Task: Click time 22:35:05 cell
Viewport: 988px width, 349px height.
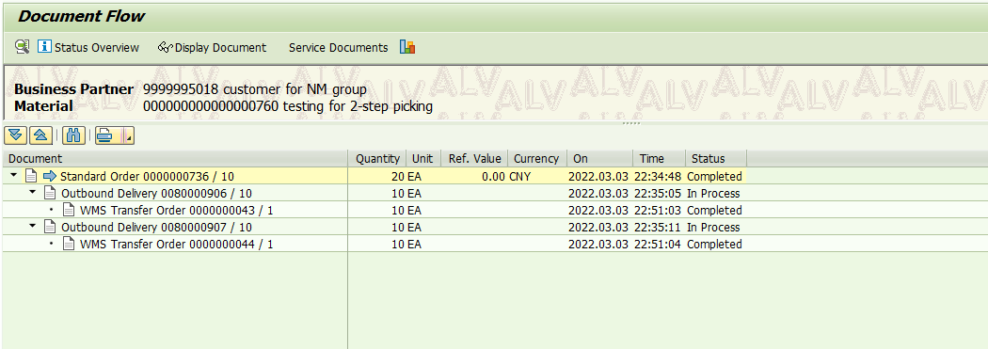Action: [657, 194]
